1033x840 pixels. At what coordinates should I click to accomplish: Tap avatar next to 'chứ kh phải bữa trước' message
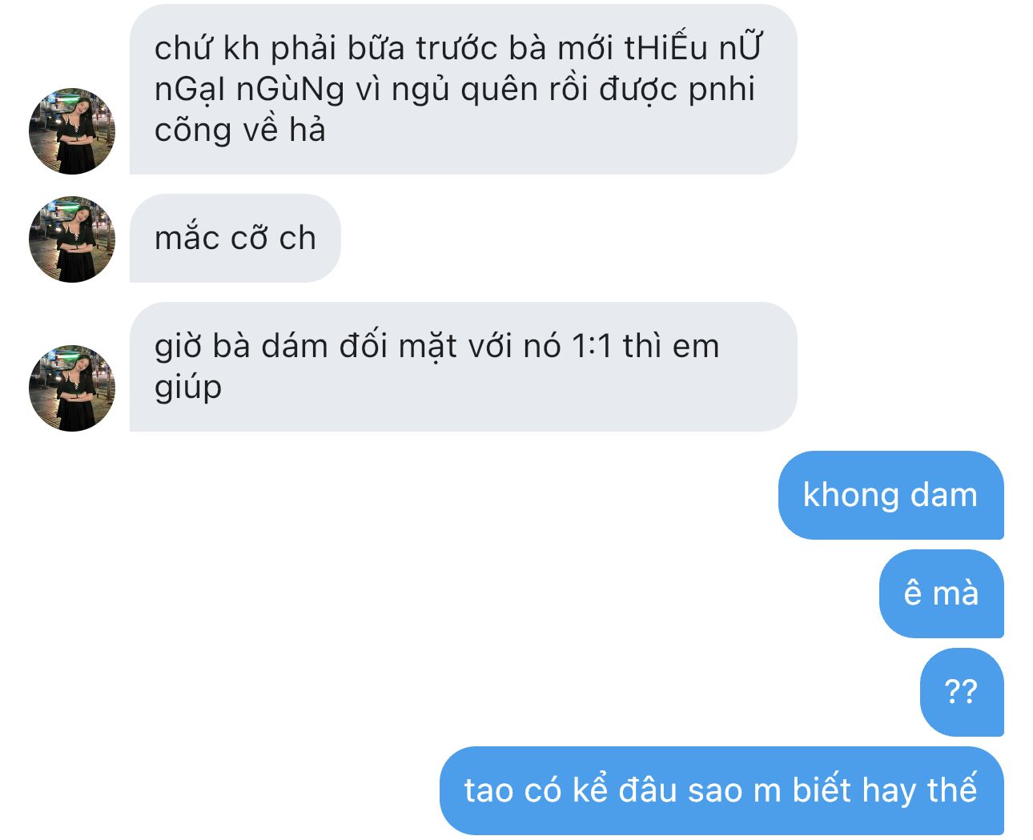coord(72,131)
